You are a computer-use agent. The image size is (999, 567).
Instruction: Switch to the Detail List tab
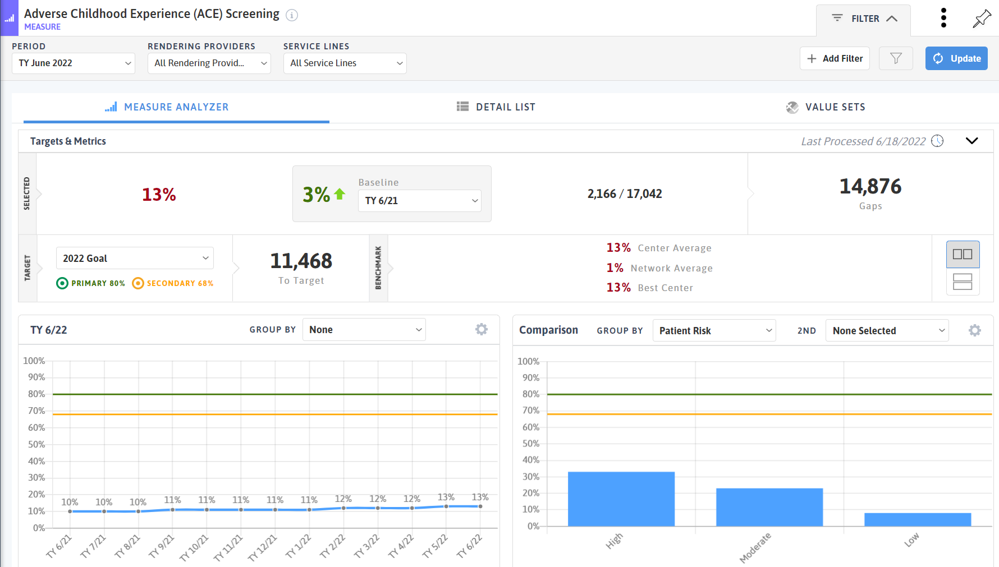[496, 107]
